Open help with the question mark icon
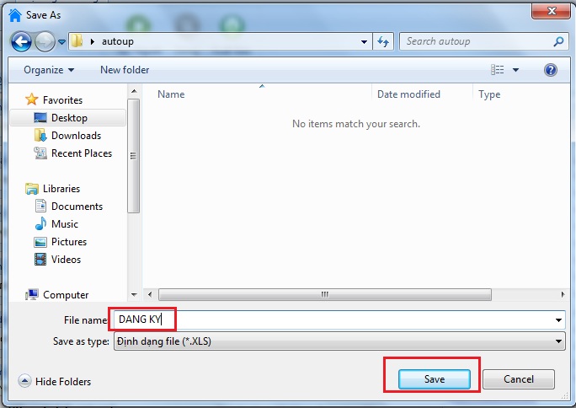The width and height of the screenshot is (576, 408). [551, 70]
